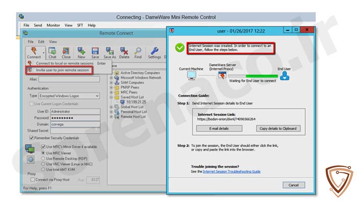Expand Global Host List tree node
Viewport: 357px width, 201px height.
coord(111,107)
